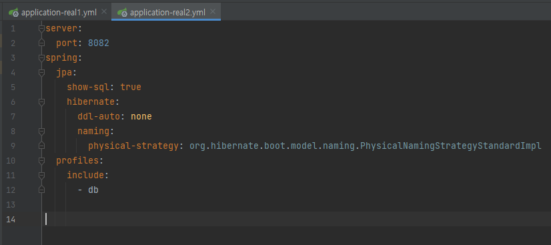
Task: Collapse the profiles block fold marker
Action: click(42, 161)
